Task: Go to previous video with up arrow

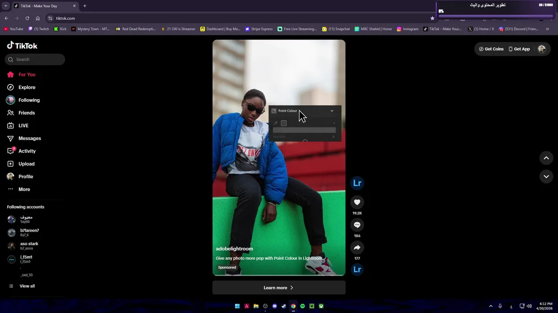Action: tap(546, 158)
